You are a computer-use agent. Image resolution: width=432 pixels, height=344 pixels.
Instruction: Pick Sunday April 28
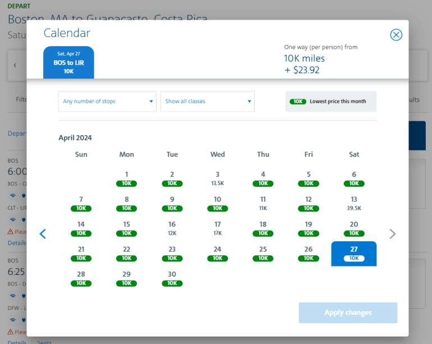pyautogui.click(x=81, y=278)
